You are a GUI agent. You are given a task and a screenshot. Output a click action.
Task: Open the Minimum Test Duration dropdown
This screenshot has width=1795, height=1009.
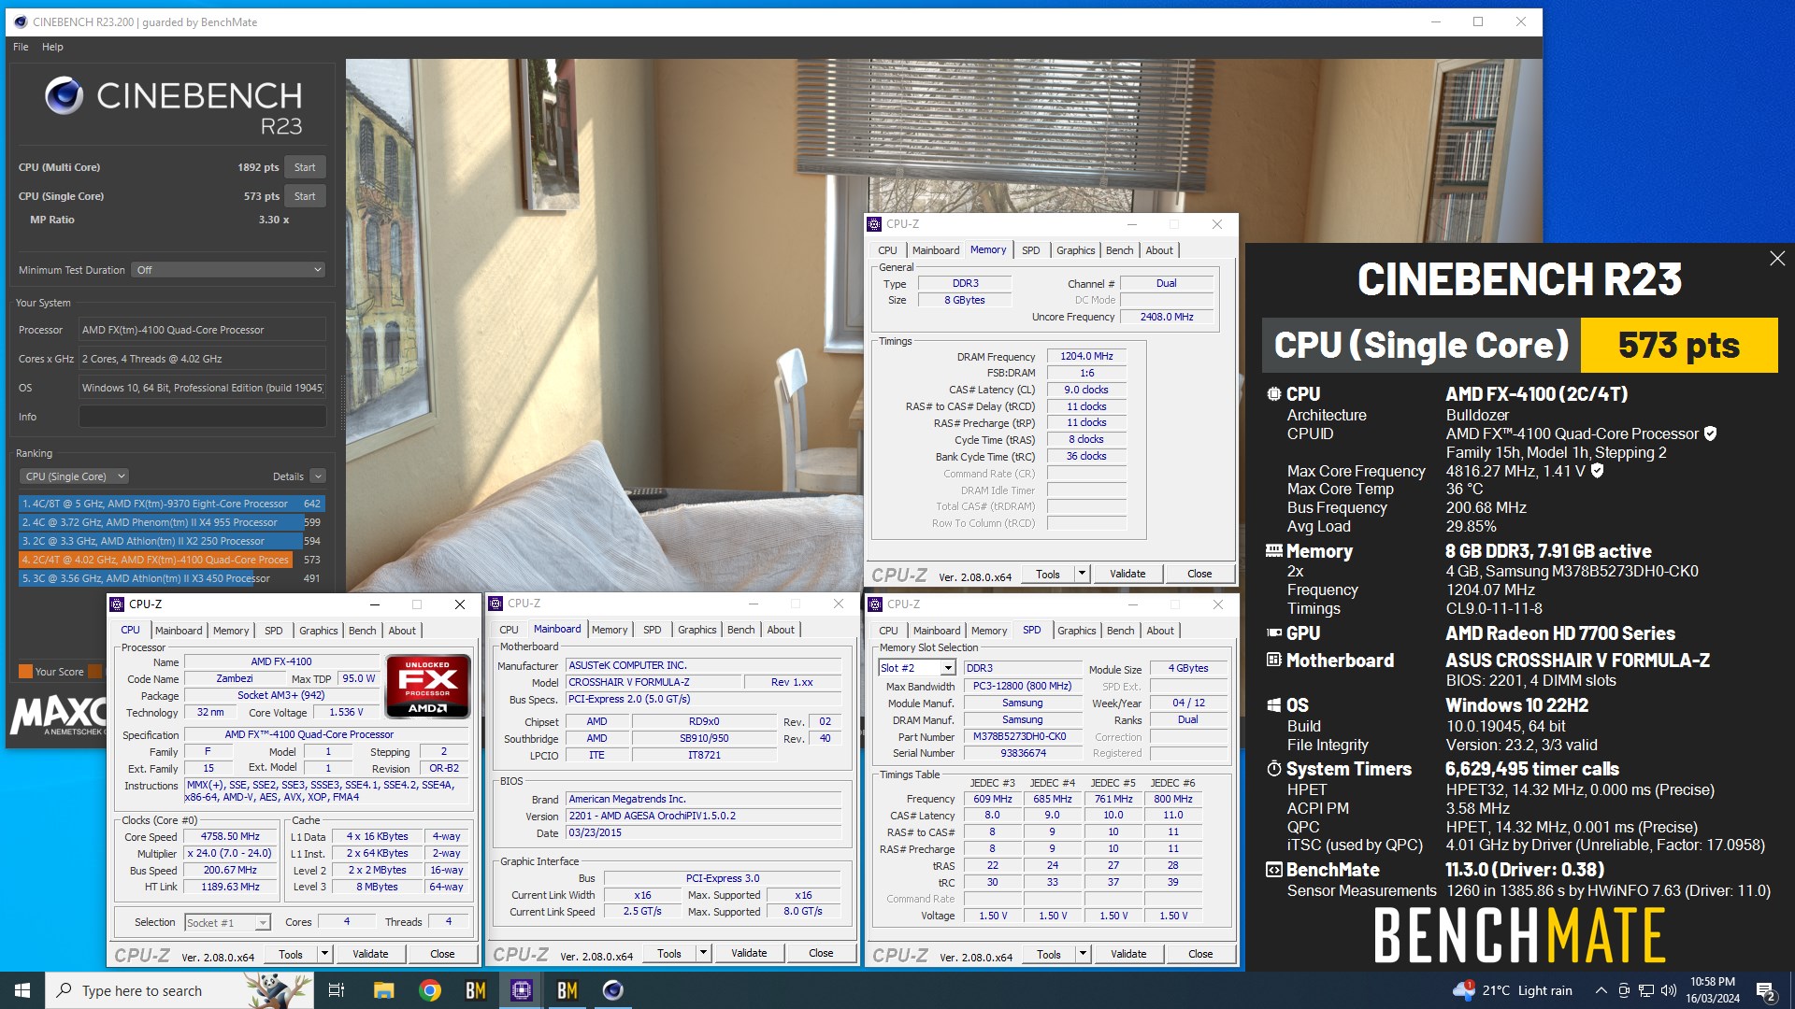click(x=228, y=270)
